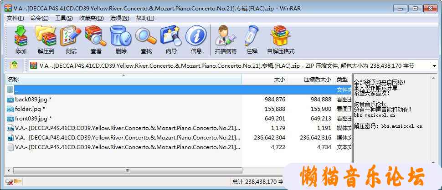Viewport: 442px width, 190px height.
Task: Select the parent '..' folder row
Action: (x=179, y=90)
